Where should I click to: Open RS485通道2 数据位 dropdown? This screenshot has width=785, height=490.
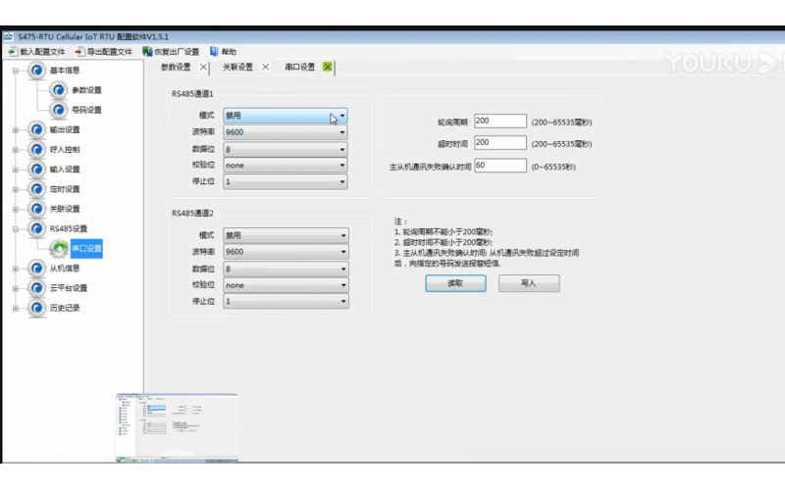pyautogui.click(x=286, y=269)
